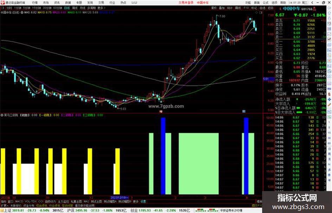Screen dimensions: 332x213
Task: Open the 行情 menu
Action: (35, 2)
